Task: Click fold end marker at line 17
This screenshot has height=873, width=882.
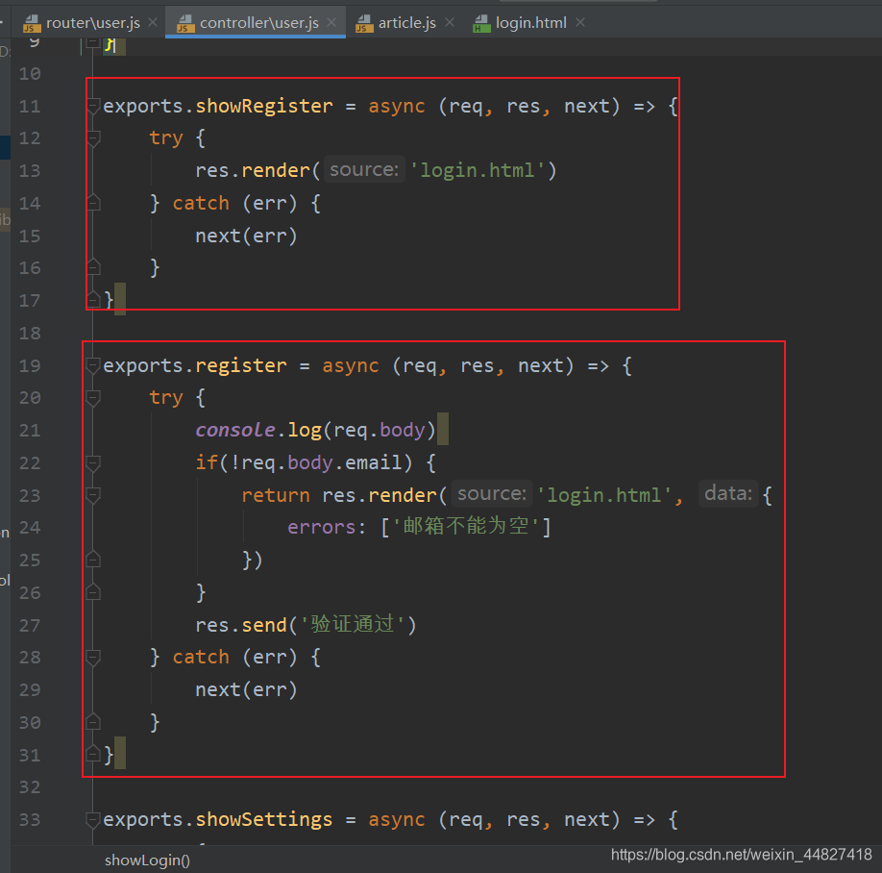Action: coord(93,299)
